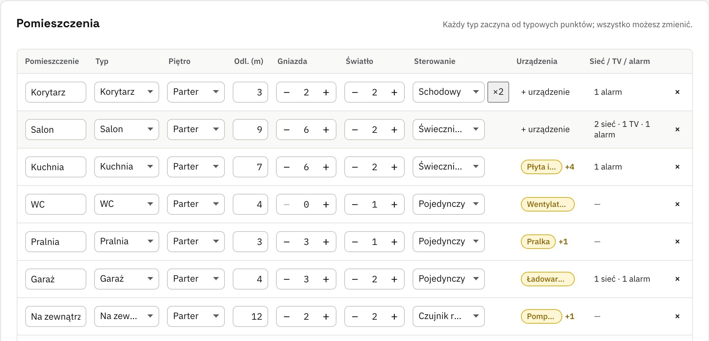
Task: Open Sterowanie dropdown in Kuchnia row
Action: pos(449,167)
